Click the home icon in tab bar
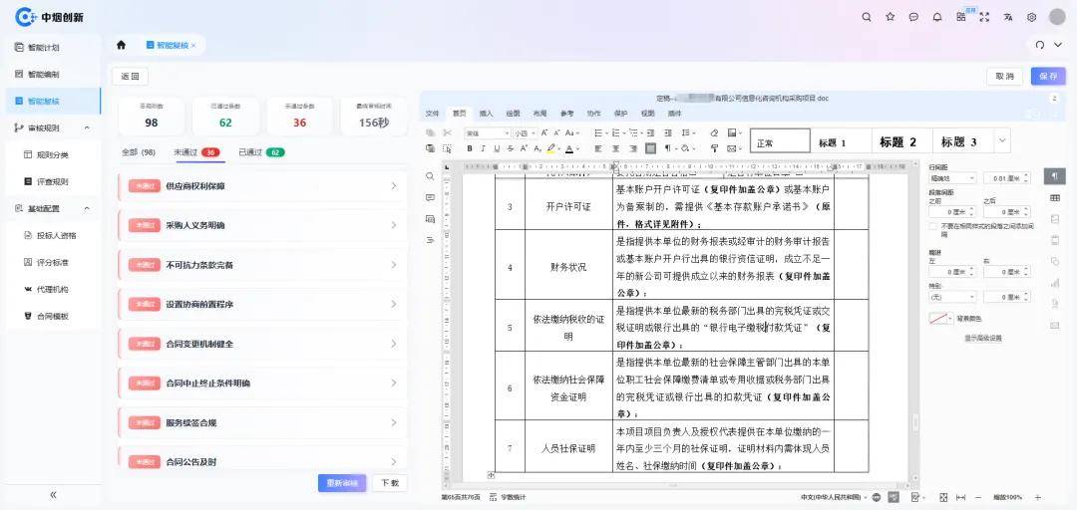The height and width of the screenshot is (510, 1077). pyautogui.click(x=122, y=45)
